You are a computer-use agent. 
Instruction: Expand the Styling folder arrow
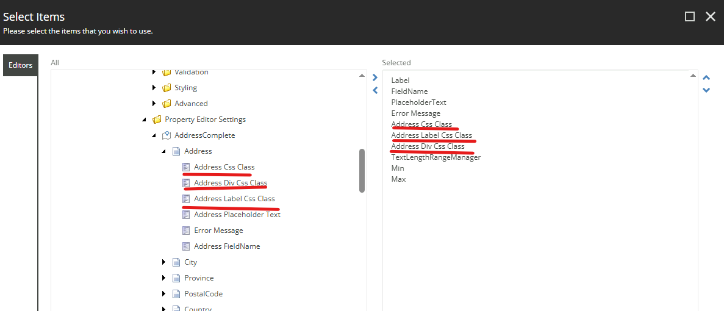click(154, 88)
